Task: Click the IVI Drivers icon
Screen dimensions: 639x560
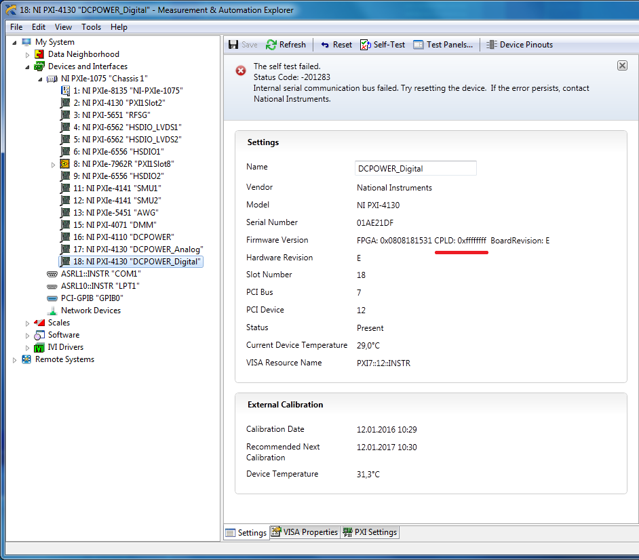Action: 39,347
